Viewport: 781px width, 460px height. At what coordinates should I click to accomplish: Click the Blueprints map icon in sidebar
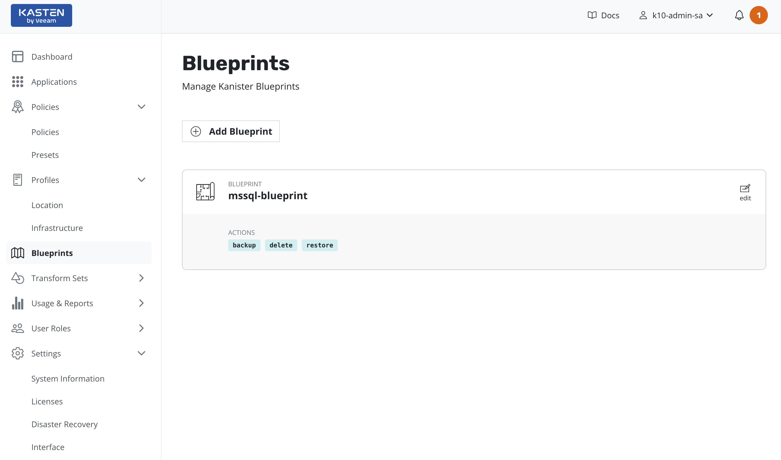pyautogui.click(x=18, y=253)
